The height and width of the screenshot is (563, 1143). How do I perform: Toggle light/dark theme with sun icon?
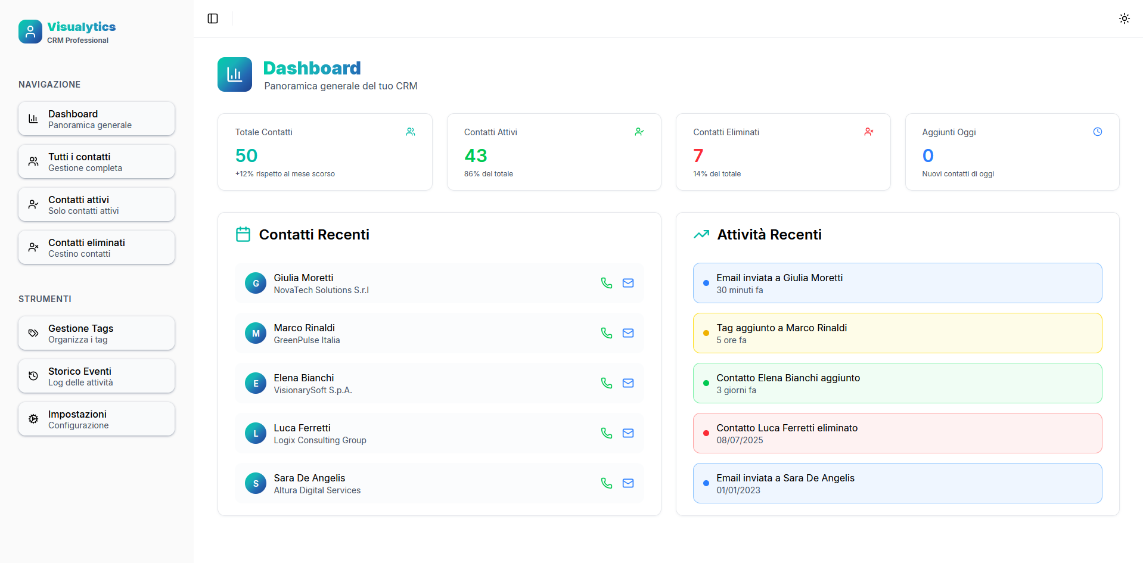1124,18
